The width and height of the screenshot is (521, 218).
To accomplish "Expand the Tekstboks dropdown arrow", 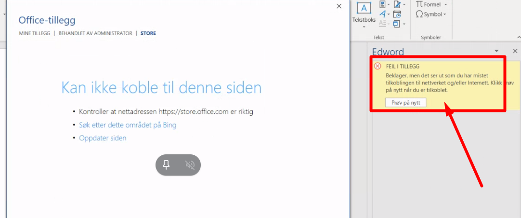I will click(364, 27).
